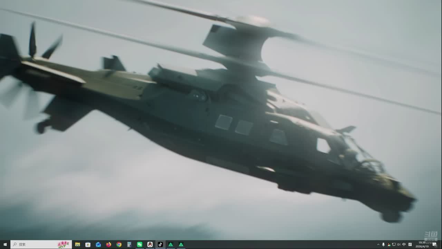
Task: Open File Explorer from the taskbar
Action: pos(78,245)
